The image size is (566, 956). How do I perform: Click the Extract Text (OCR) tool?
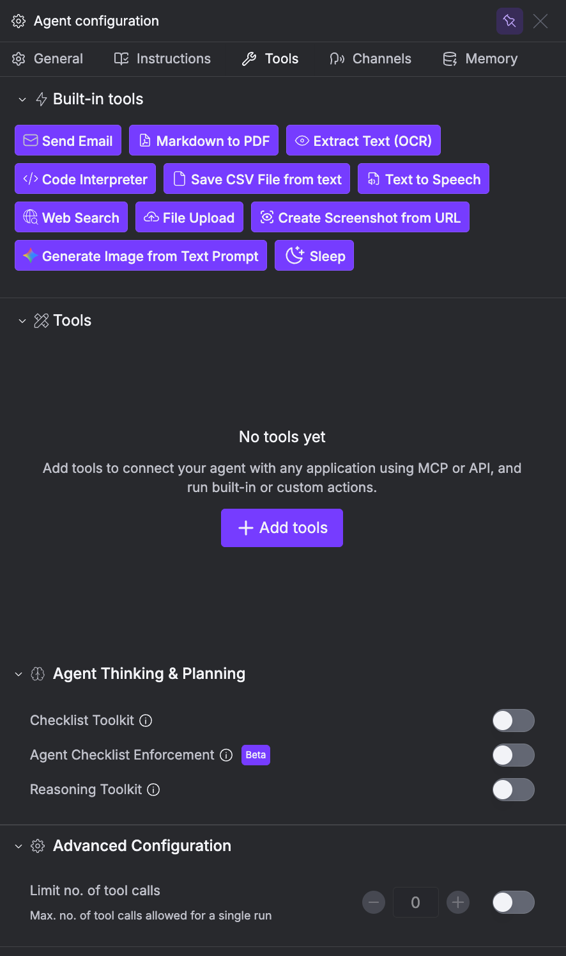tap(363, 140)
